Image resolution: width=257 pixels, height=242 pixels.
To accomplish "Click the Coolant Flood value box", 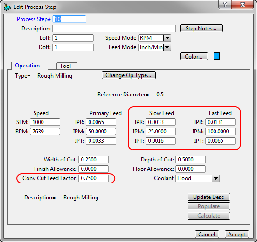I will coord(194,178).
